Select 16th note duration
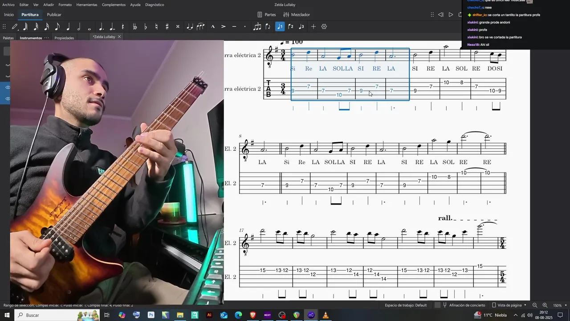570x321 pixels. [x=47, y=27]
